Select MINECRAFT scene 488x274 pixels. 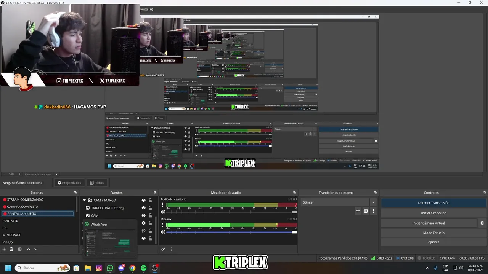coord(38,235)
